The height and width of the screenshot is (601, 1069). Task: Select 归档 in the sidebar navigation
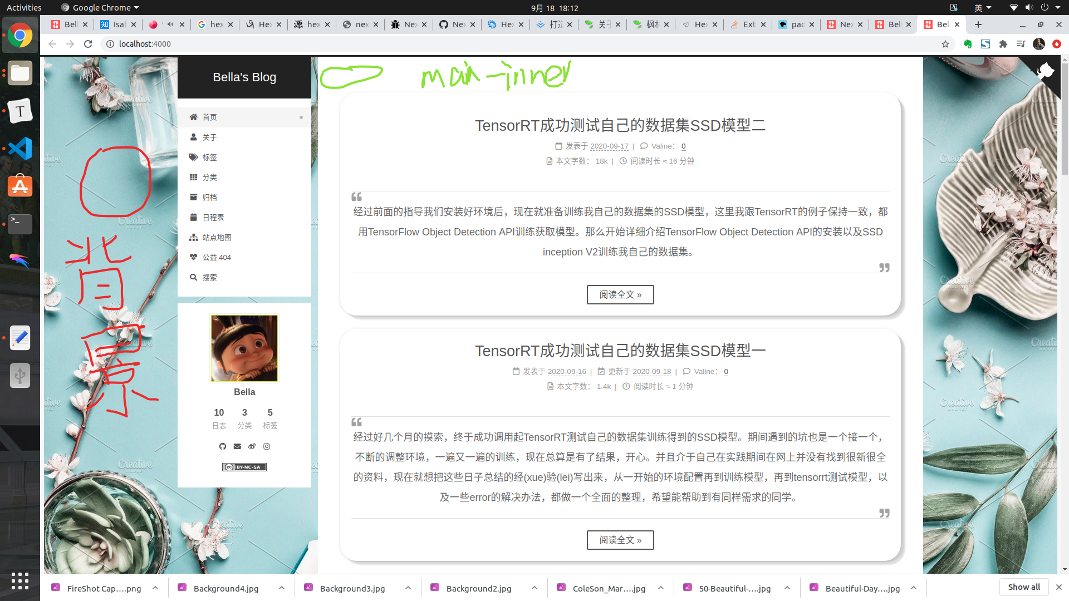tap(210, 197)
